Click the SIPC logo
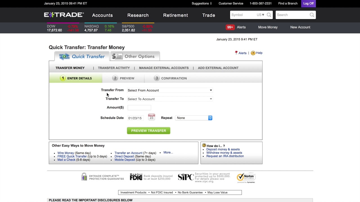360x202 pixels. coord(186,177)
